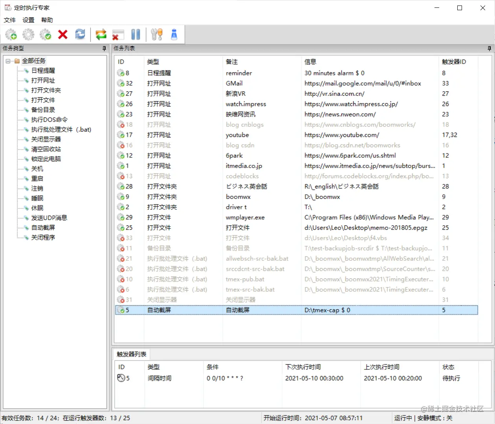The width and height of the screenshot is (495, 424).
Task: Pin the 任务列表 panel
Action: [489, 48]
